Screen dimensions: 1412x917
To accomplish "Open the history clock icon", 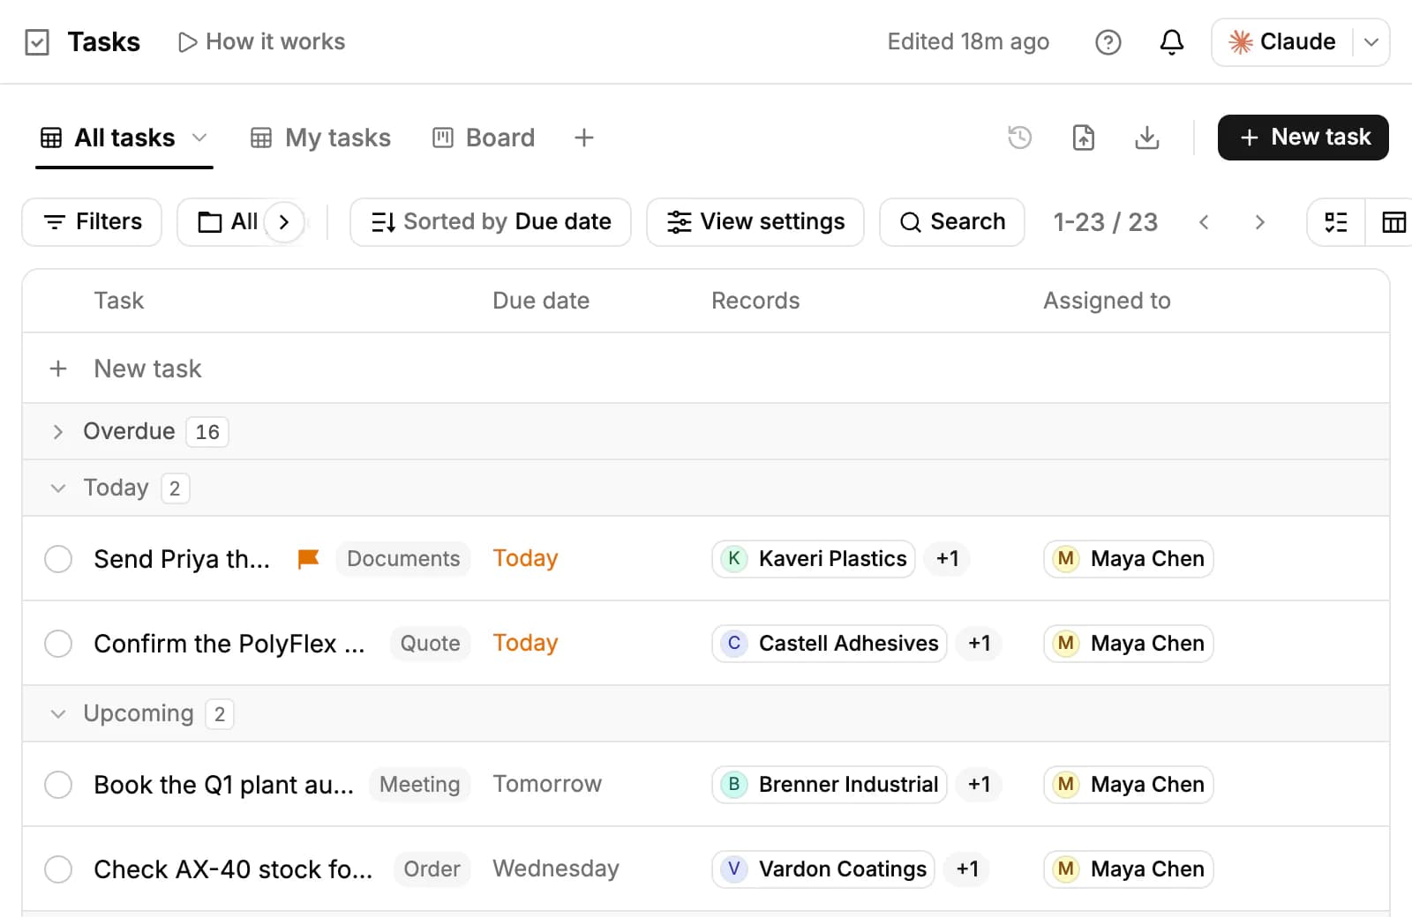I will pos(1019,138).
